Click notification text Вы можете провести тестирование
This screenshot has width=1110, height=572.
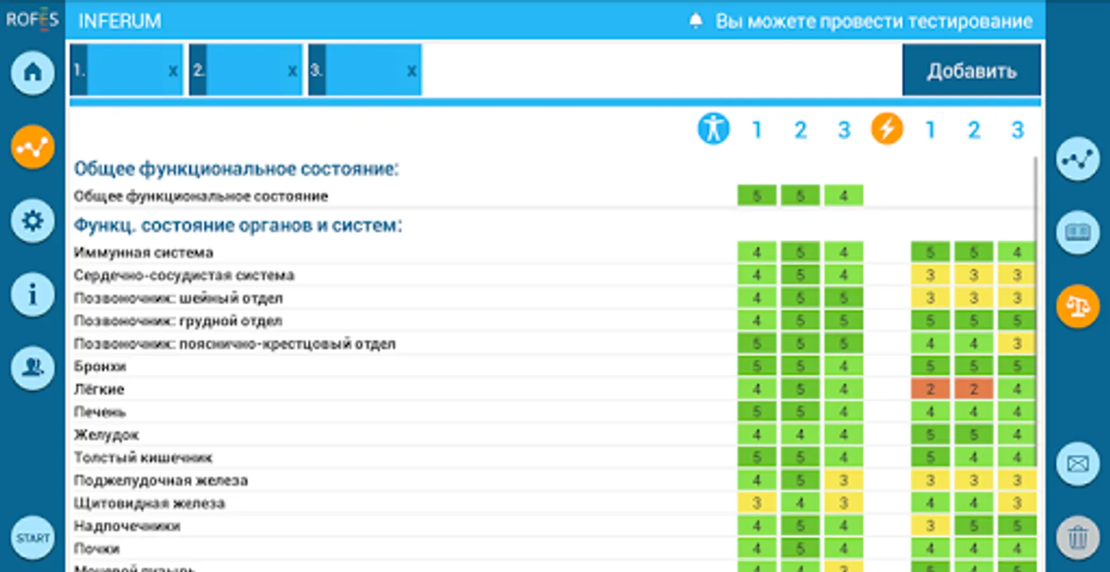[874, 21]
